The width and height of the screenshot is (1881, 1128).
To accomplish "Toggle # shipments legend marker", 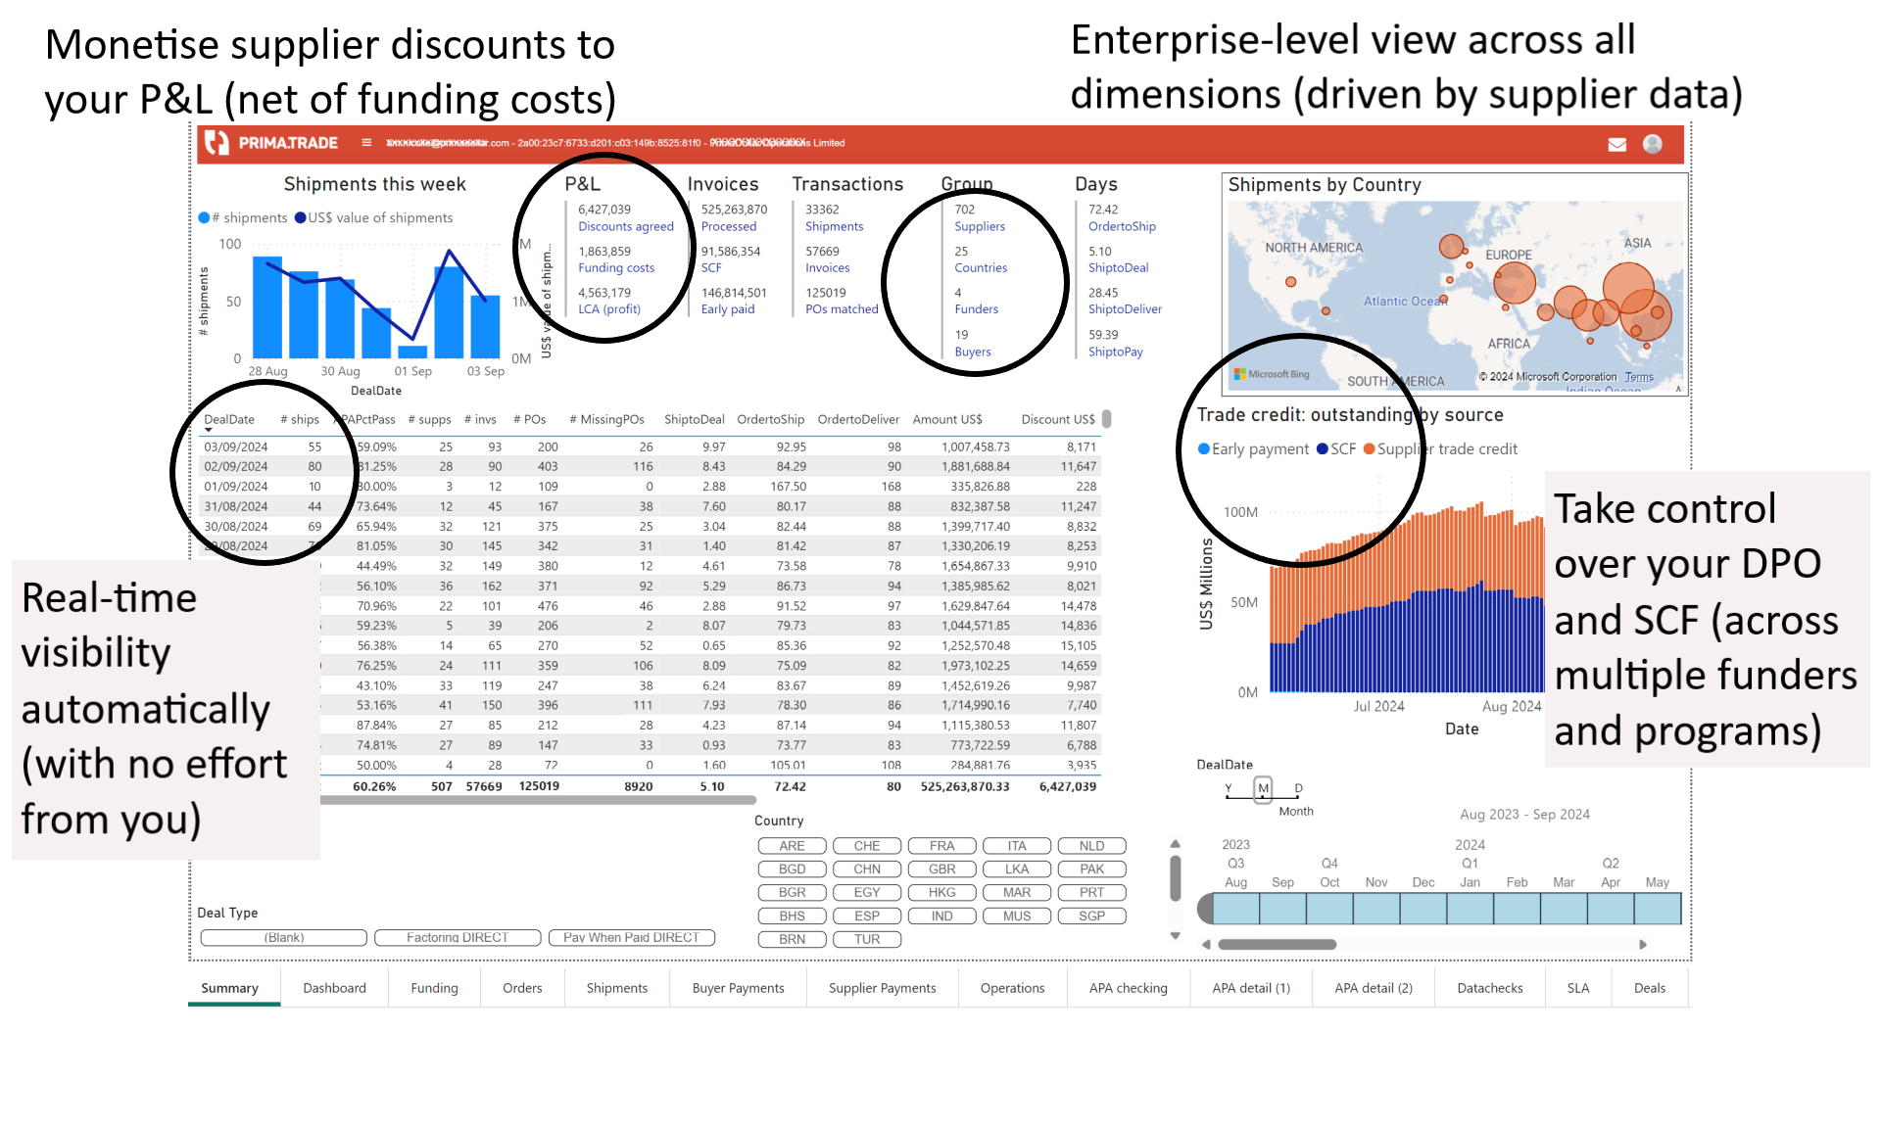I will click(x=204, y=217).
